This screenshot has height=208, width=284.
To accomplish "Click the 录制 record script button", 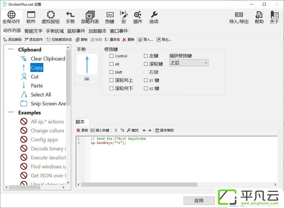I will click(x=82, y=130).
